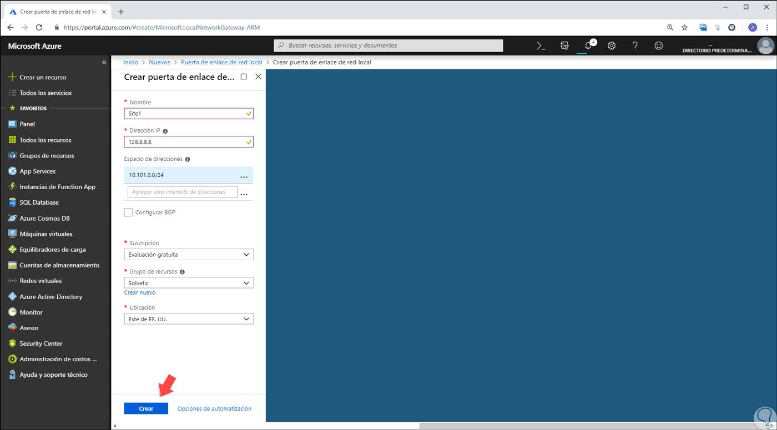Open Equilibradores de carga

tap(53, 250)
